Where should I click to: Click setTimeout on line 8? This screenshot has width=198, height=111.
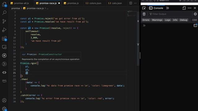point(32,31)
